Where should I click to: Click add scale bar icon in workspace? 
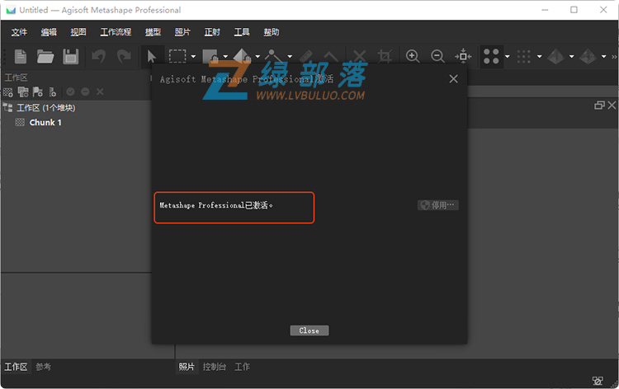(x=53, y=92)
